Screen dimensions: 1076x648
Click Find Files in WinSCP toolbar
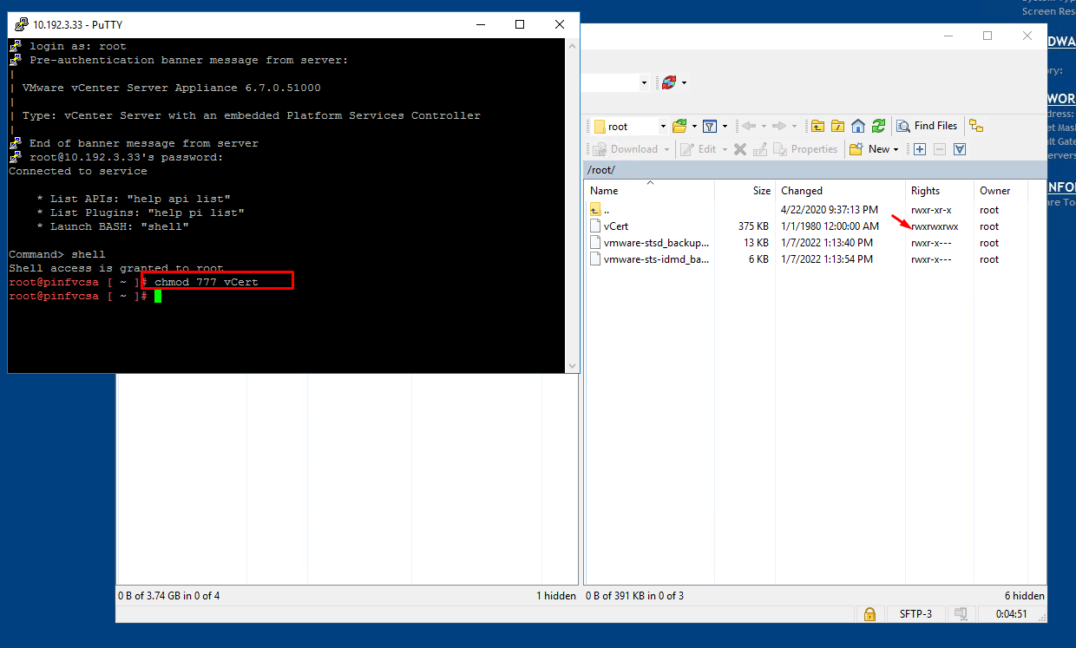pyautogui.click(x=927, y=126)
